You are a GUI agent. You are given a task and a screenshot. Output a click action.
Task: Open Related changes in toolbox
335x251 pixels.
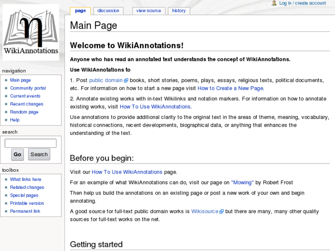(x=27, y=187)
